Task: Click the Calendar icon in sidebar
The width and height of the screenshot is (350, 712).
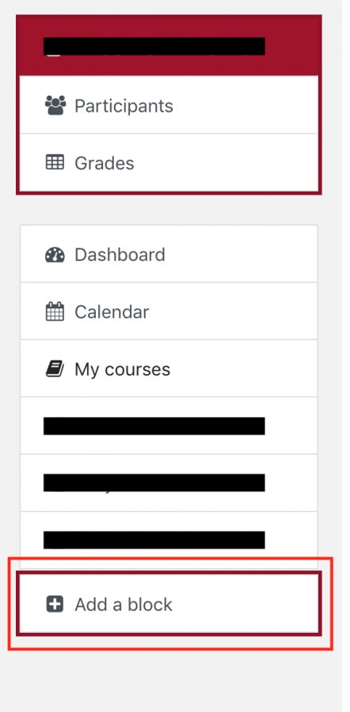Action: click(55, 312)
